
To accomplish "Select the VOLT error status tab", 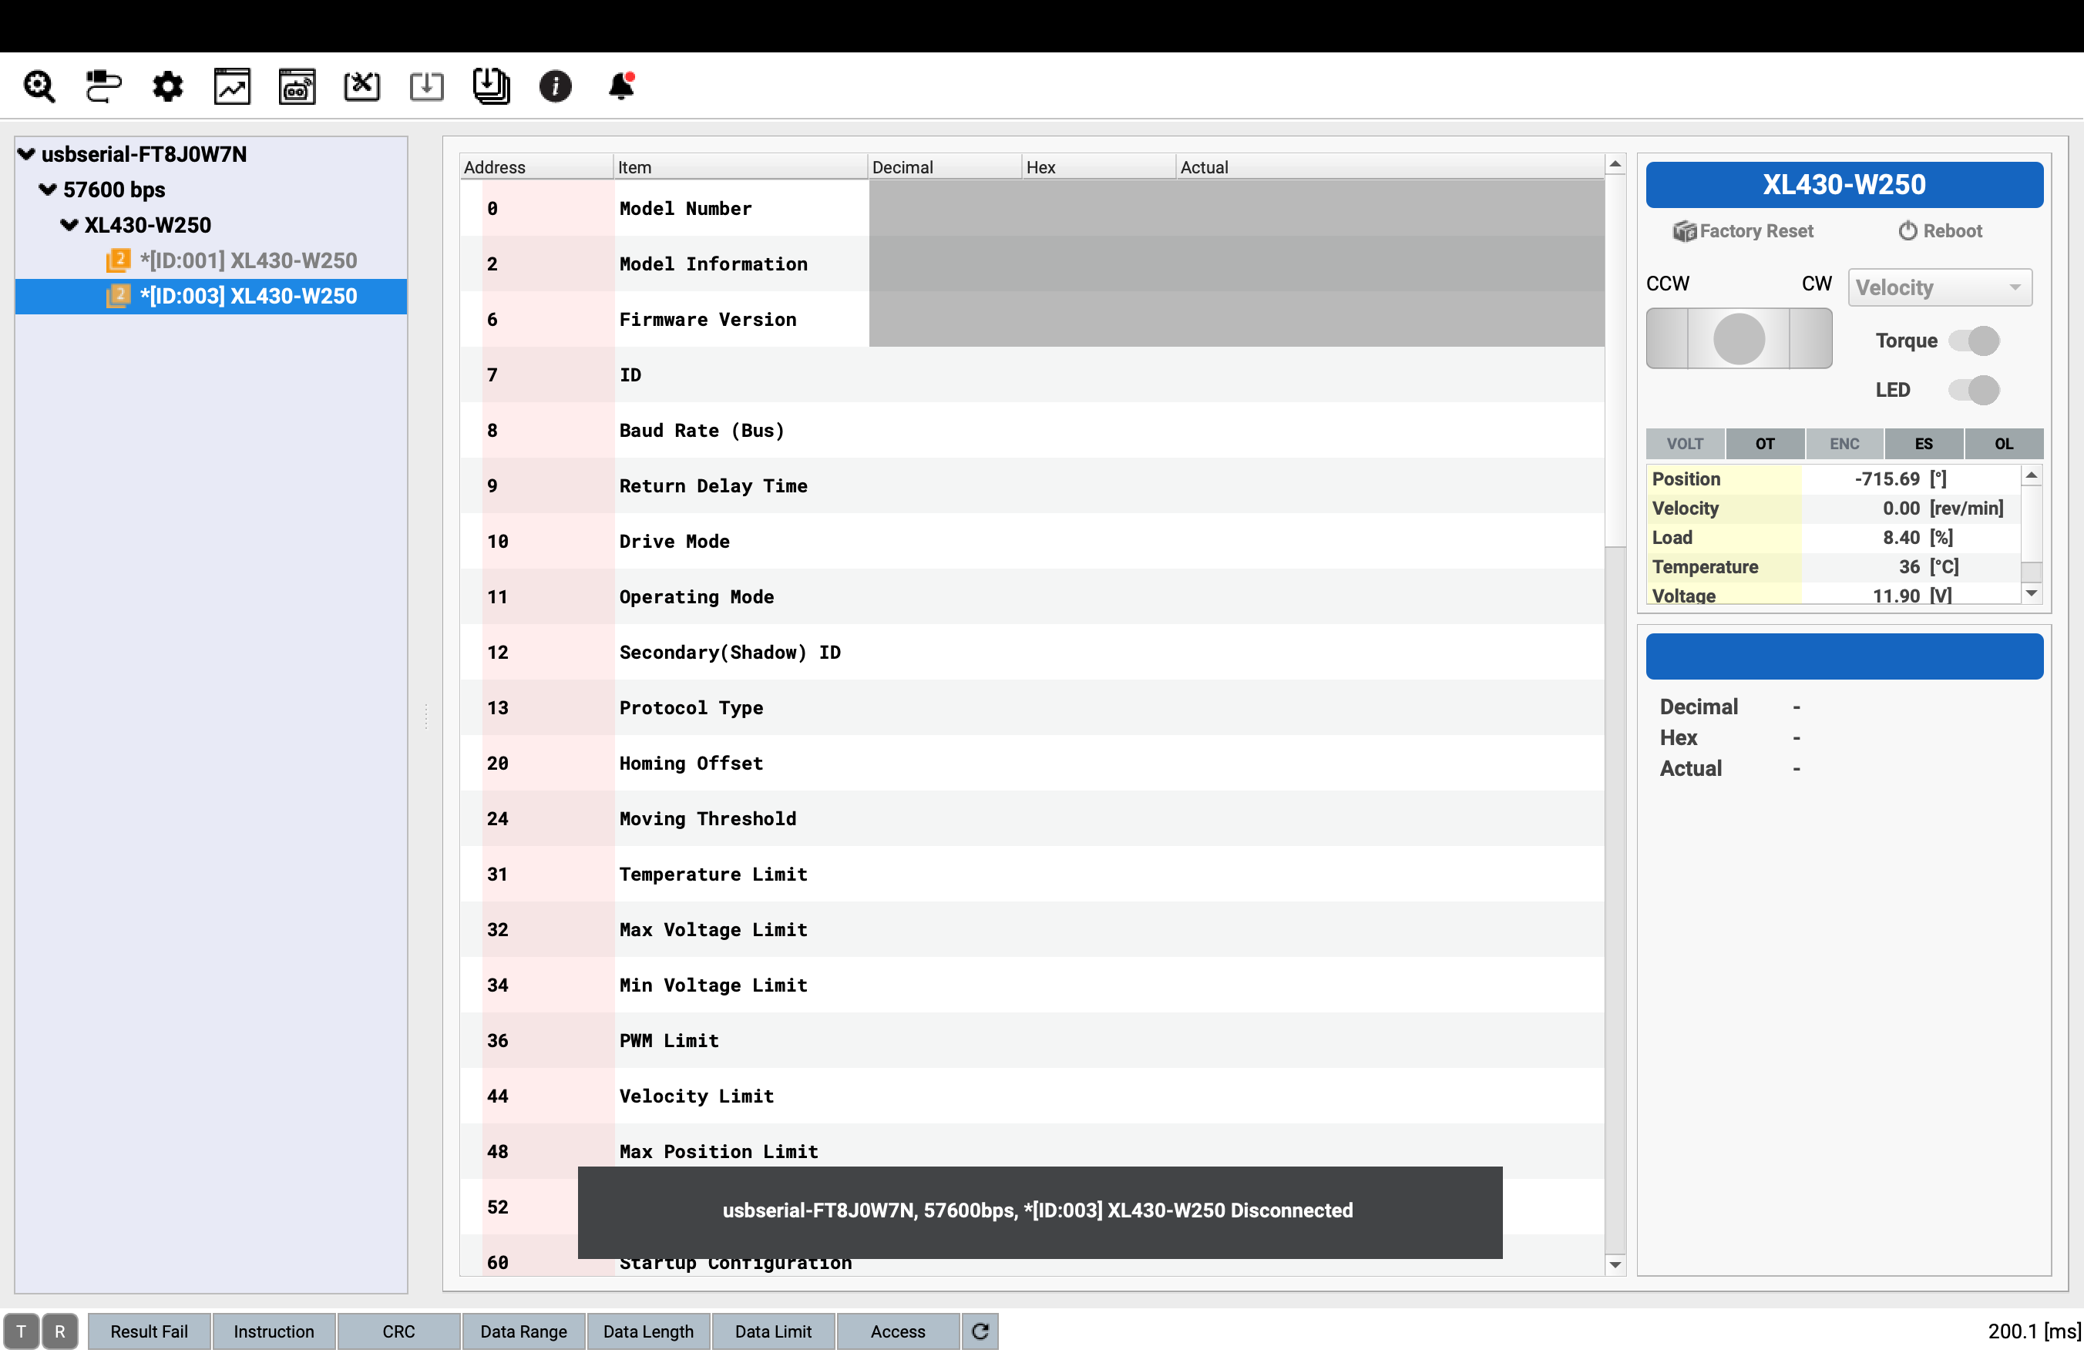I will tap(1685, 444).
